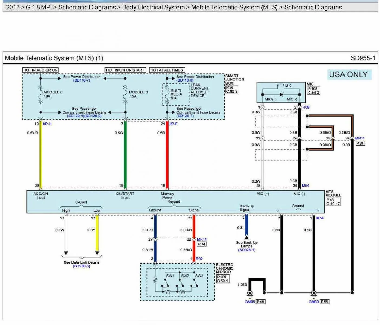
Task: Click the microphone diode symbol in MIC box
Action: click(x=281, y=95)
